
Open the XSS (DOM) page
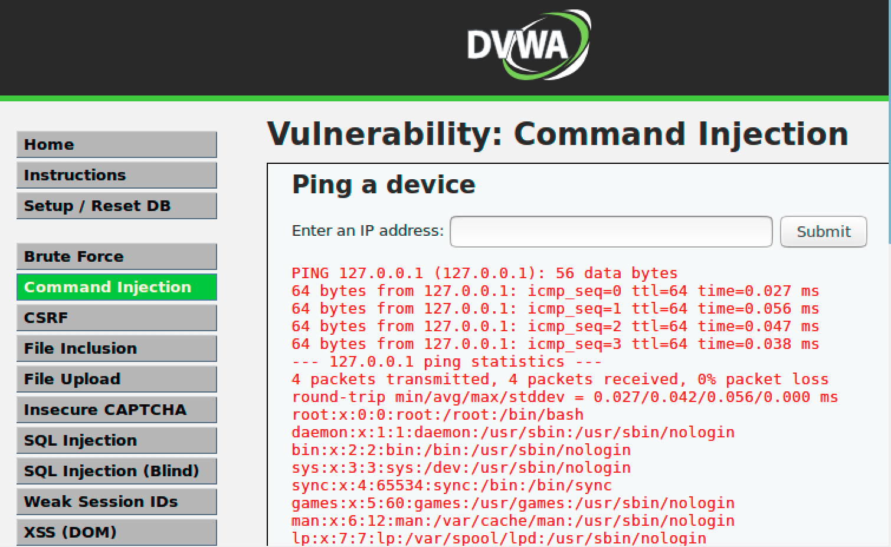(x=117, y=532)
